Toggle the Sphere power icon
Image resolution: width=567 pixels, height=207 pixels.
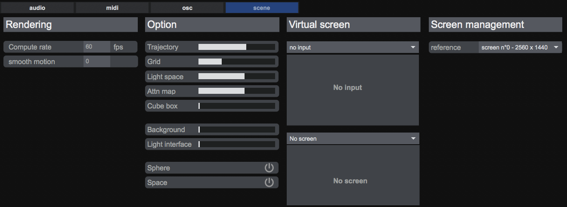[269, 168]
